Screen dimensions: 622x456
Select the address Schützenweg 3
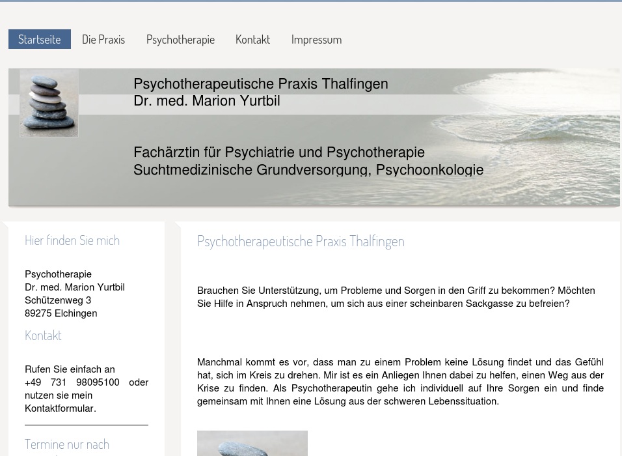click(x=58, y=300)
